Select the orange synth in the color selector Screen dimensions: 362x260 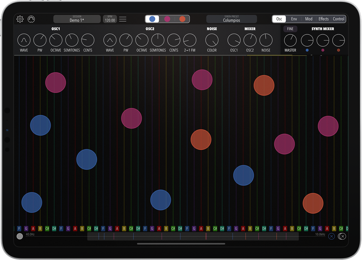point(182,19)
